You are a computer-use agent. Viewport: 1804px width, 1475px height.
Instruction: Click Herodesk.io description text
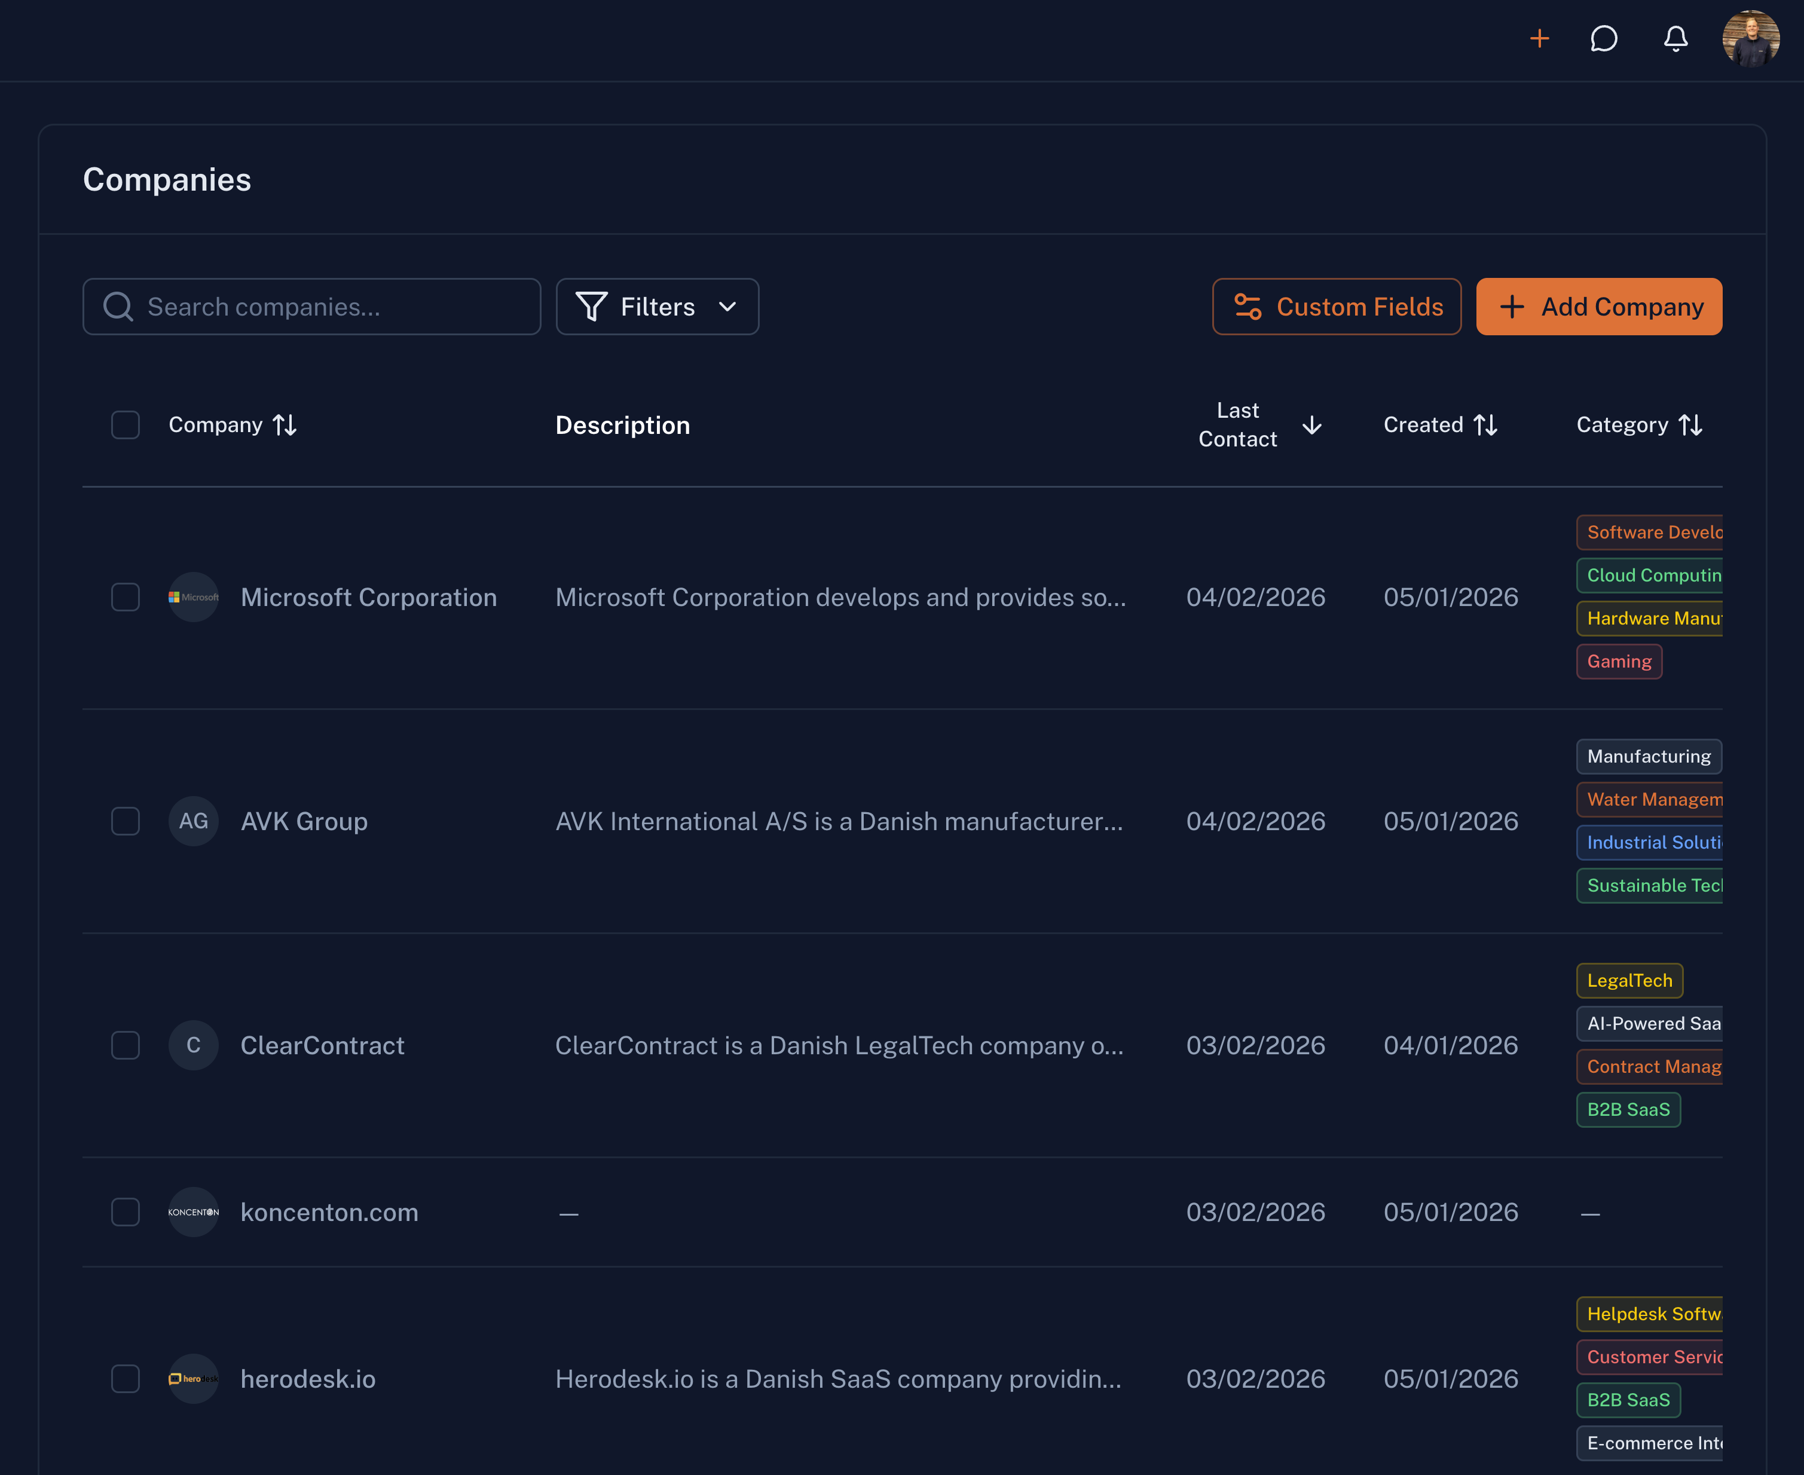pyautogui.click(x=839, y=1379)
